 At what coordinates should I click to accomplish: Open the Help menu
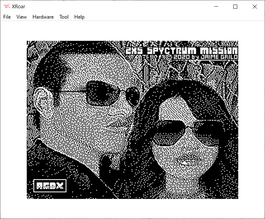click(x=79, y=17)
